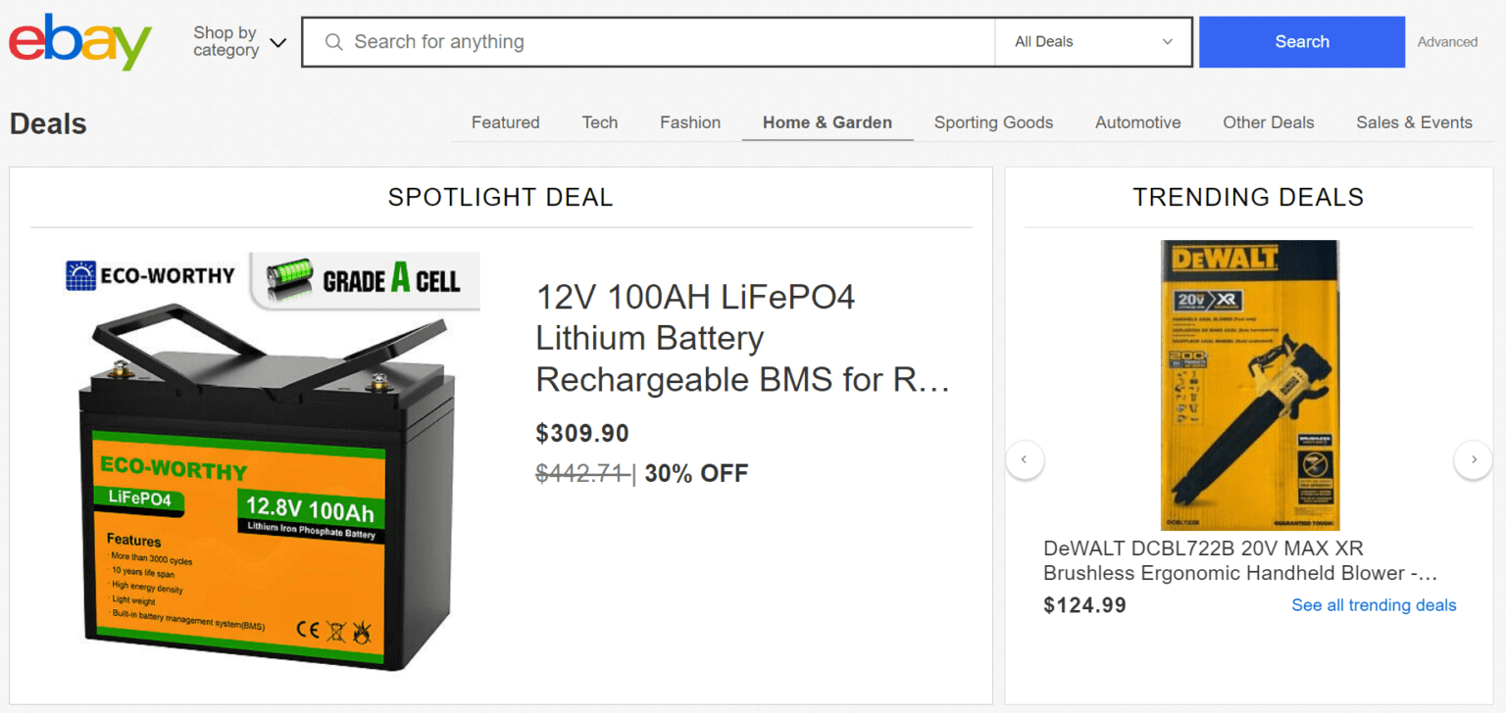Click the carousel left arrow for trending deals
The height and width of the screenshot is (713, 1506).
point(1025,459)
